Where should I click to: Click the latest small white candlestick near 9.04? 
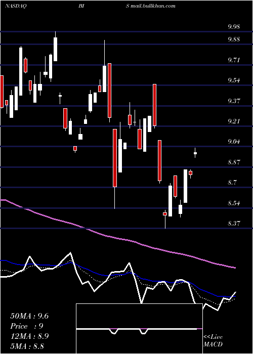tap(195, 153)
